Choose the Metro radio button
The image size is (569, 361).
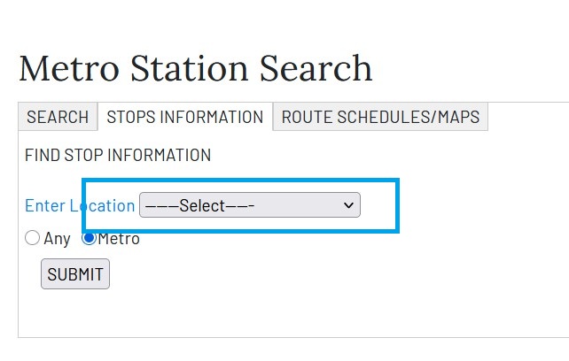tap(89, 238)
